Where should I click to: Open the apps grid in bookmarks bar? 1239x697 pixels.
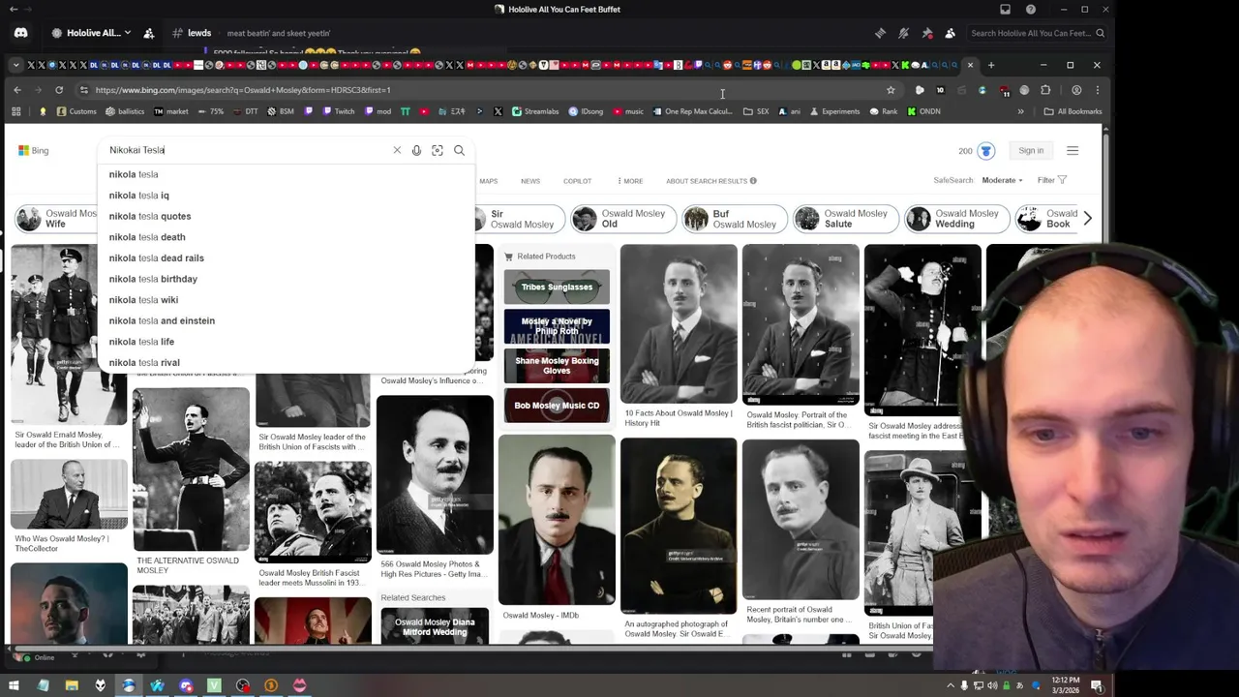point(15,111)
